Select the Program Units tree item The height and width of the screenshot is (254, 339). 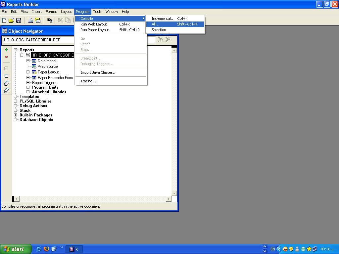pos(45,87)
